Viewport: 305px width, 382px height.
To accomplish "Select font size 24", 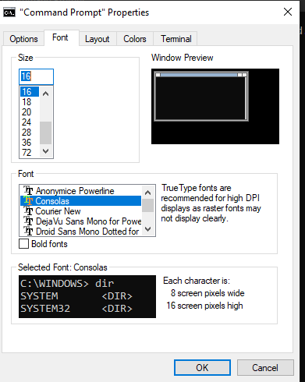I will 30,122.
